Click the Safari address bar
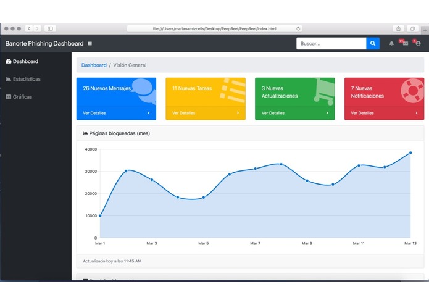429x305 pixels. tap(215, 28)
